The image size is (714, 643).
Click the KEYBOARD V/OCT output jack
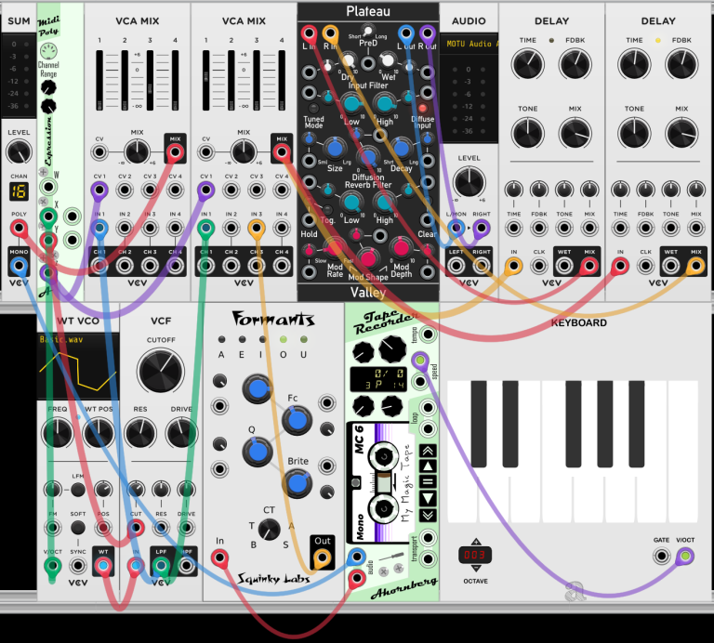685,556
